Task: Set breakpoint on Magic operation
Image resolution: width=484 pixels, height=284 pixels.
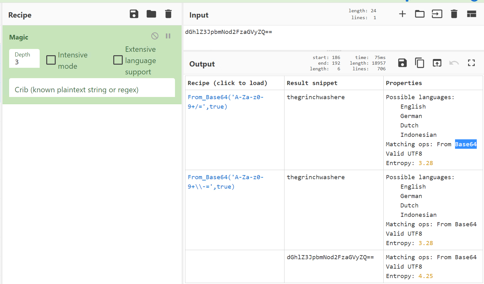Action: tap(168, 36)
